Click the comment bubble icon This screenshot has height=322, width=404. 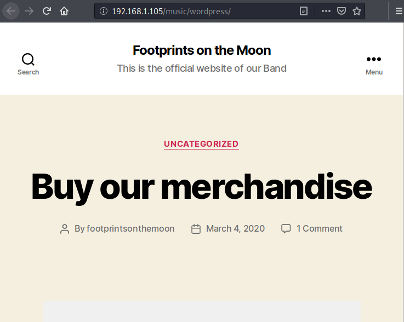[286, 228]
